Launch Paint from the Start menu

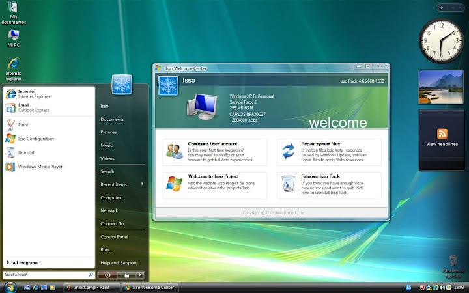[x=23, y=124]
